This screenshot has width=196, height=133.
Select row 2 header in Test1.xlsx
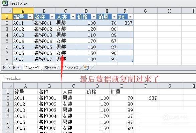[x=7, y=23]
